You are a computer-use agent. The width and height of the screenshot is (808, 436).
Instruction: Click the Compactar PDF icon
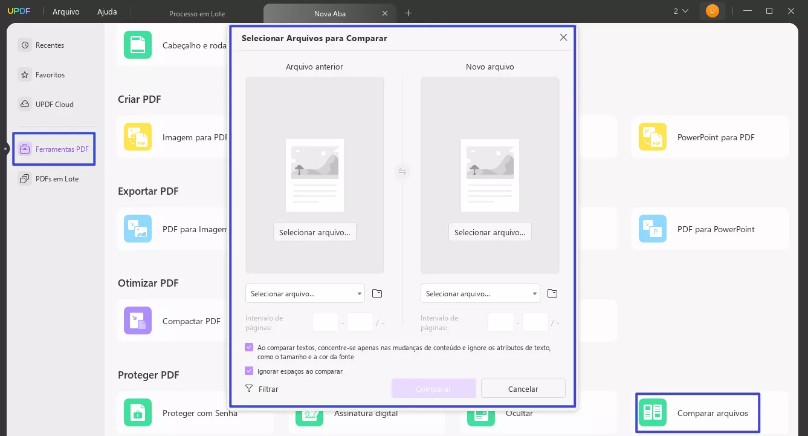138,321
